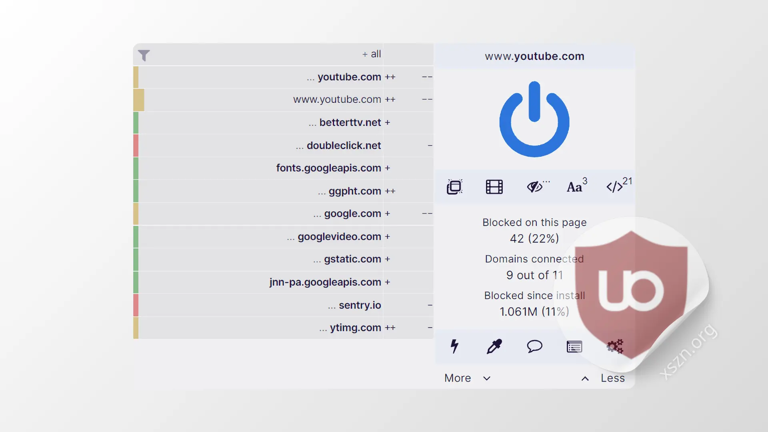
Task: Allow googlevideo.com with the plus control
Action: click(x=387, y=236)
